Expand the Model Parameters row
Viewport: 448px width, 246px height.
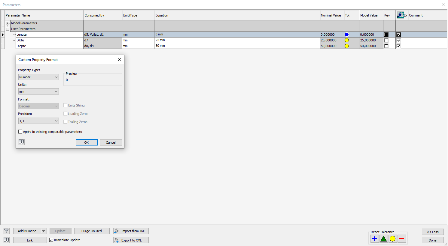(x=8, y=23)
